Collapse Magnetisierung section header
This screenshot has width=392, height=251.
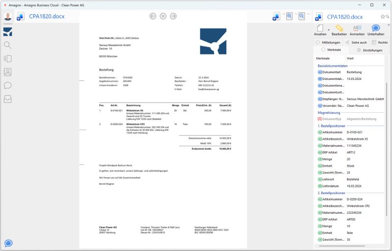pyautogui.click(x=329, y=113)
